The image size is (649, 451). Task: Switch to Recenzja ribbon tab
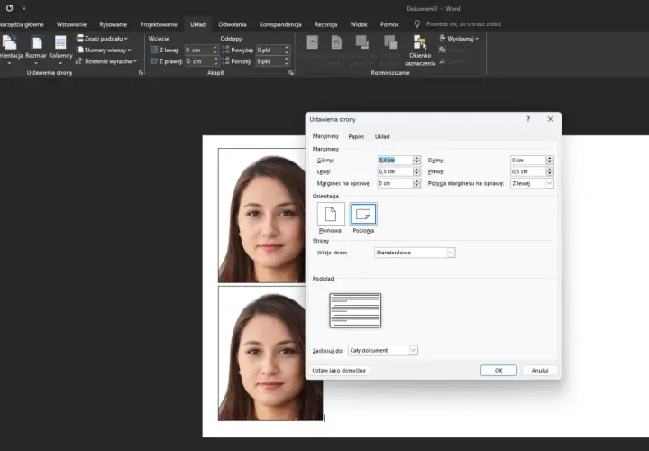click(325, 24)
